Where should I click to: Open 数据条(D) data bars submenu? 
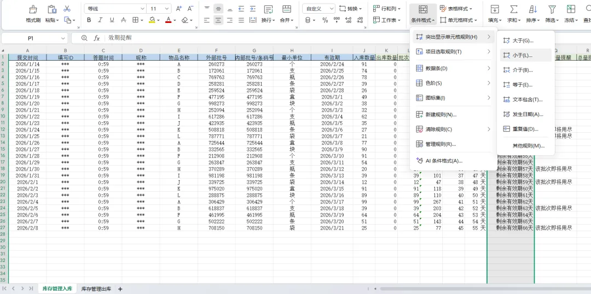coord(454,68)
